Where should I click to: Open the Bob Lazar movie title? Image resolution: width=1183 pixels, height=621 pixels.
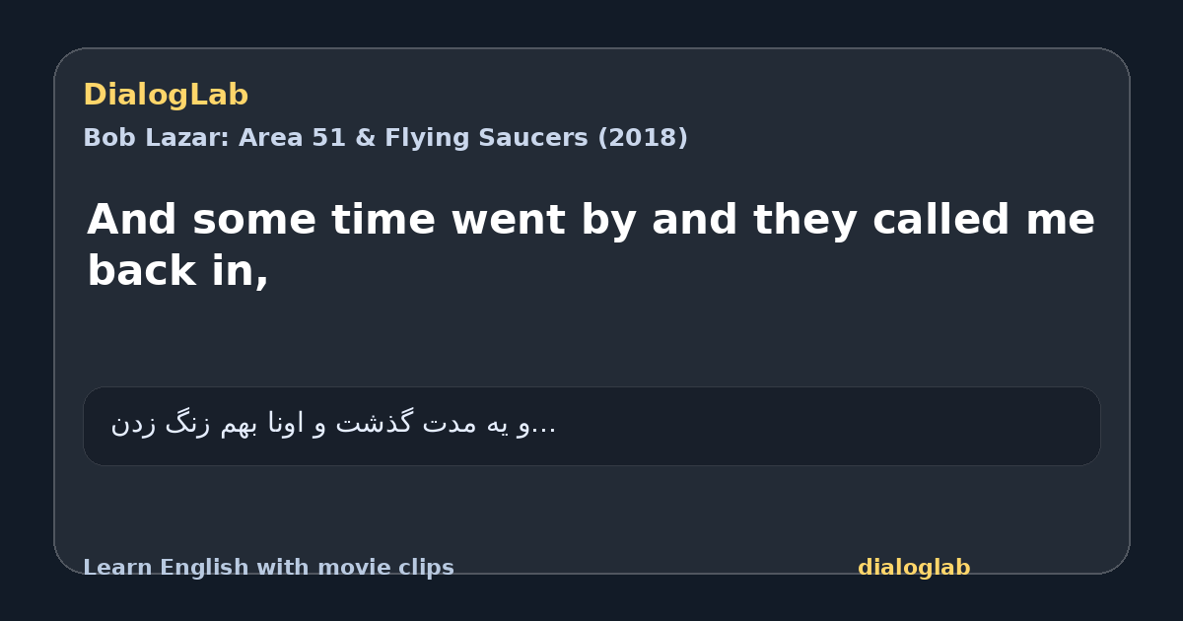tap(385, 138)
